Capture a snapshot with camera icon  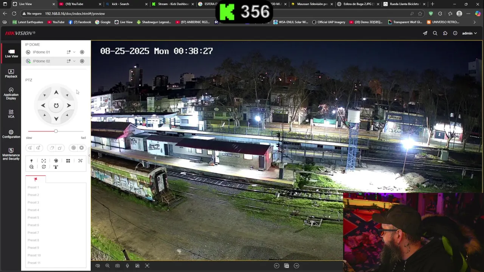118,266
